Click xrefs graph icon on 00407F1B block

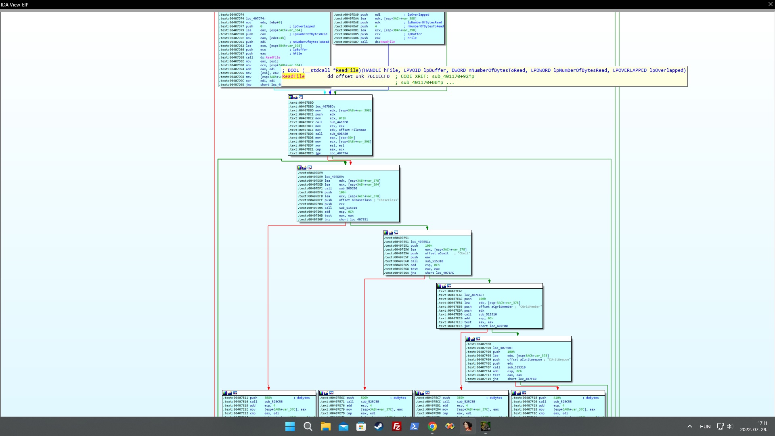(x=524, y=393)
